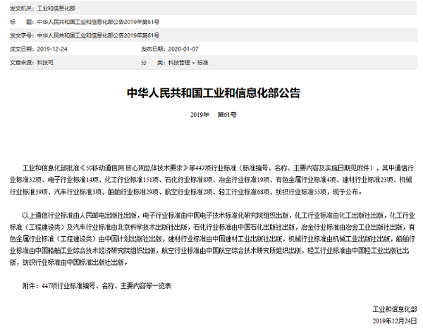Click the 附件 447项行业标准 attachment link
The image size is (423, 329).
106,287
